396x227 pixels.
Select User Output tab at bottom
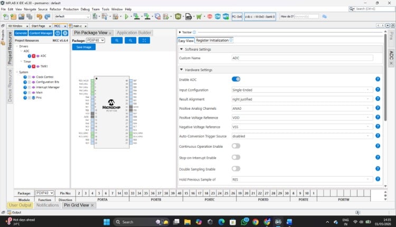[x=20, y=205]
